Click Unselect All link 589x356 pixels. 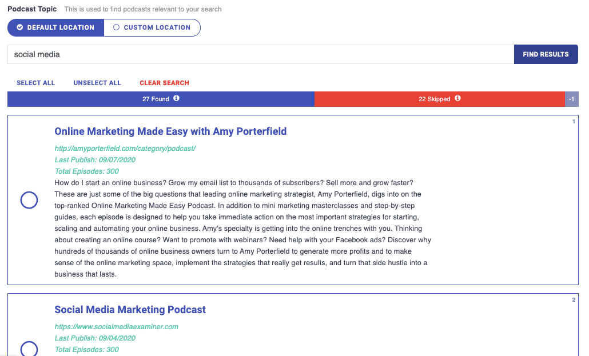pyautogui.click(x=97, y=83)
